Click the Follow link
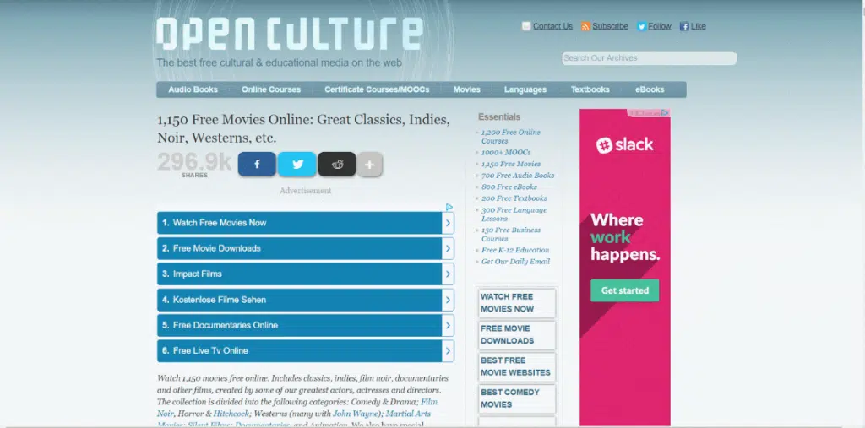 pos(660,26)
